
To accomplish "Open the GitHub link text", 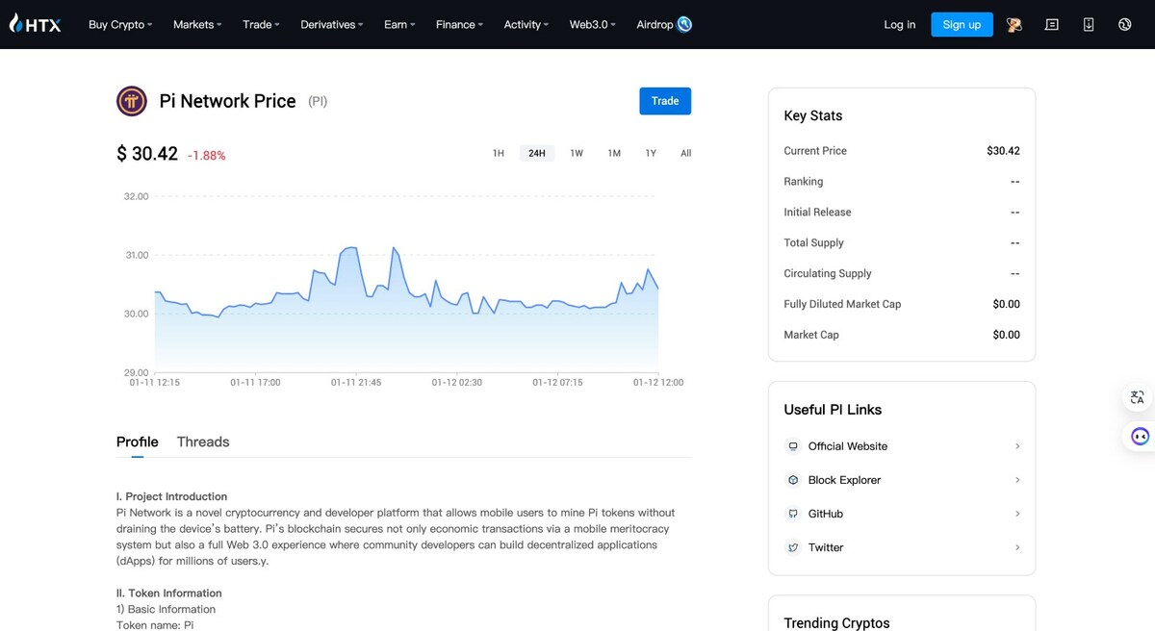I will [826, 514].
